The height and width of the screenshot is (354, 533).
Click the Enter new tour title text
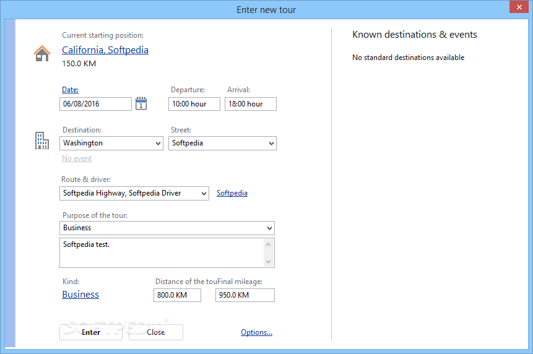pos(266,10)
